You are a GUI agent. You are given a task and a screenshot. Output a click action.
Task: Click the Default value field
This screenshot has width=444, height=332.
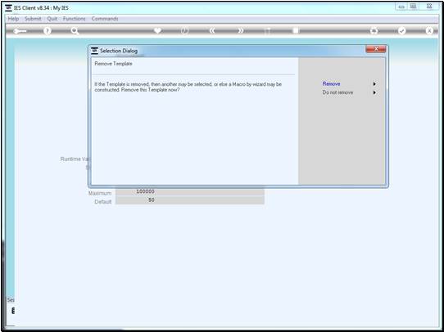coord(190,200)
